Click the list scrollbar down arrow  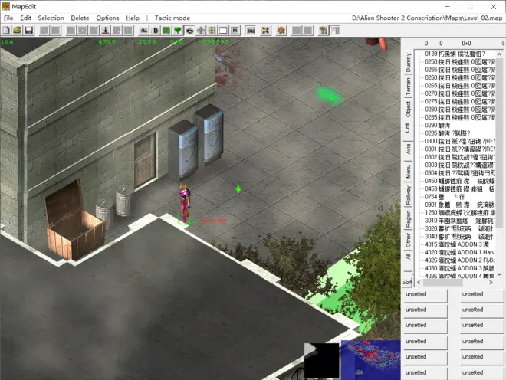499,274
